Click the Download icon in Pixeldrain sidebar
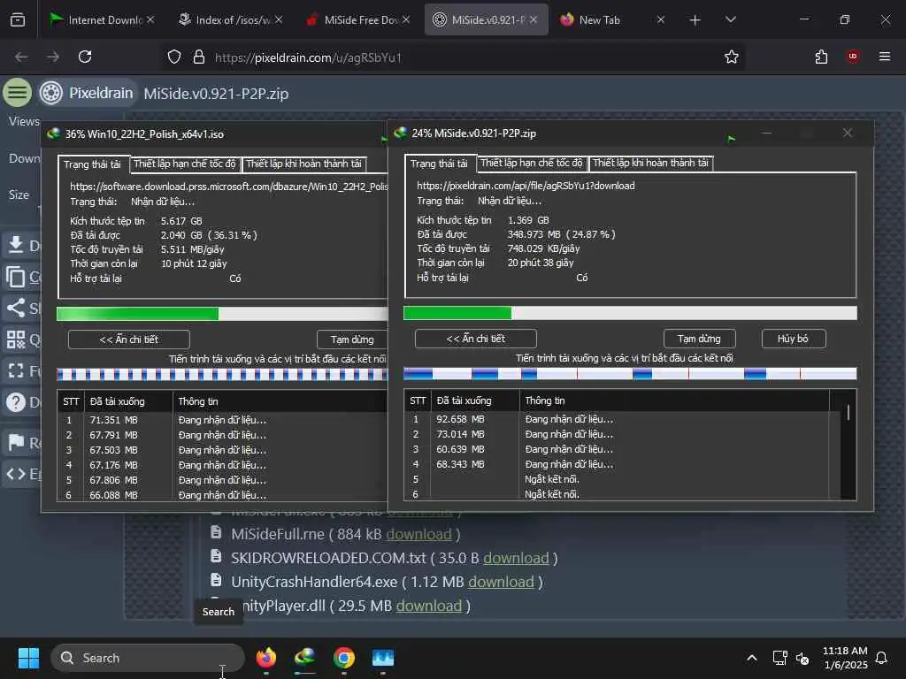This screenshot has width=906, height=679. [16, 246]
